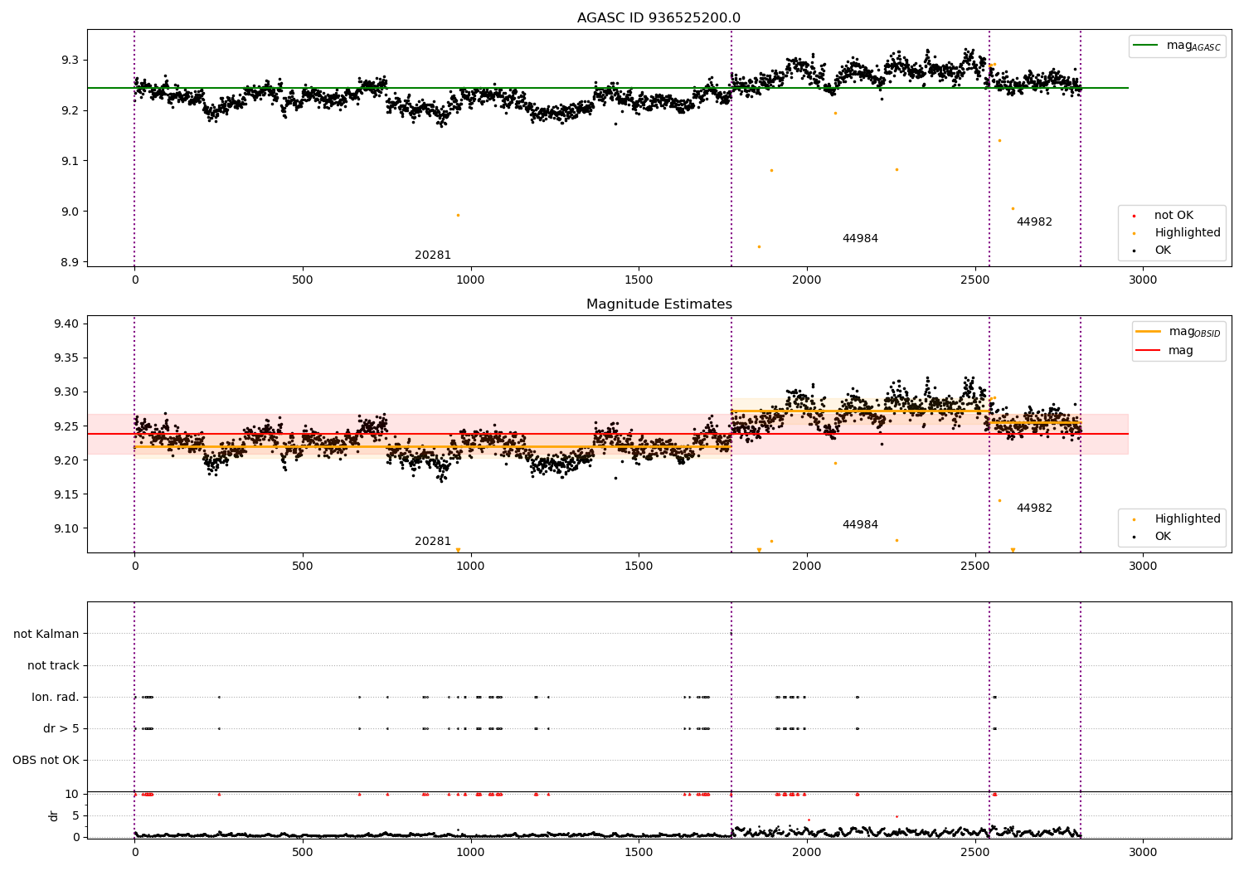This screenshot has width=1244, height=871.
Task: Click the 9.15 y-axis tick label
Action: [66, 495]
